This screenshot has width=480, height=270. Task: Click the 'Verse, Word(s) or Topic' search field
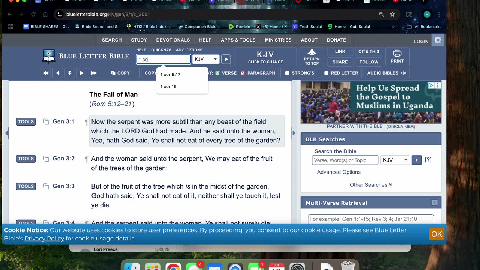click(345, 160)
